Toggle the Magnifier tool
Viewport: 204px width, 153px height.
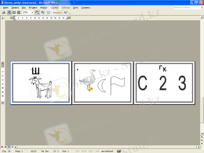(x=9, y=12)
